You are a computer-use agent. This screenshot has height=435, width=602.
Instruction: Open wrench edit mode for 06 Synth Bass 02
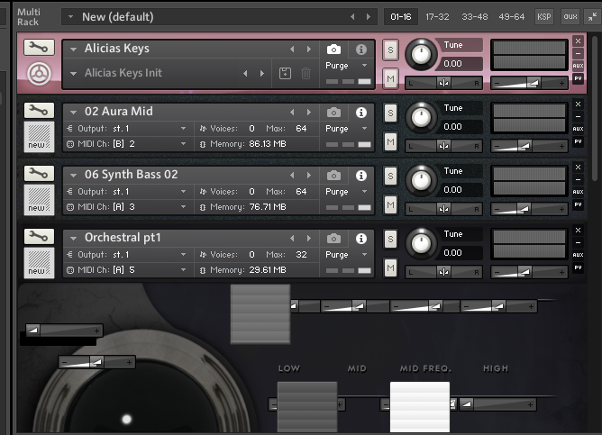tap(39, 174)
